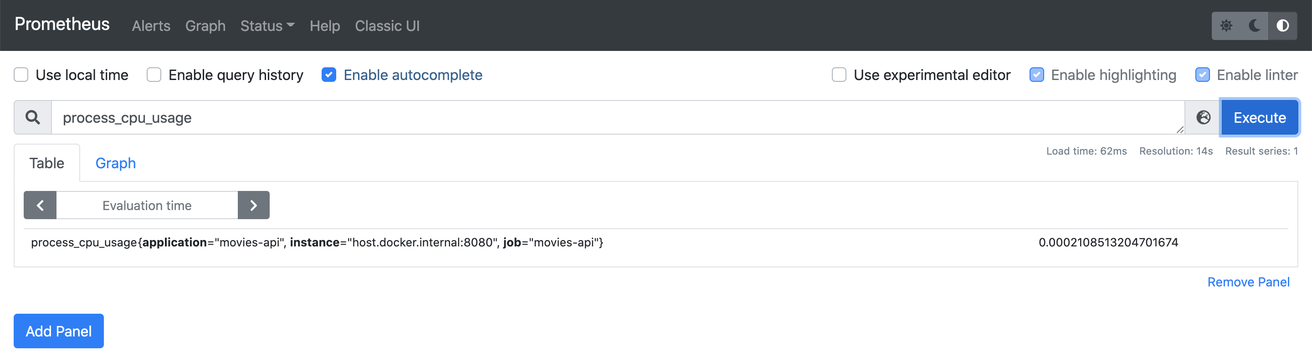
Task: Open the Status dropdown menu
Action: pyautogui.click(x=267, y=26)
